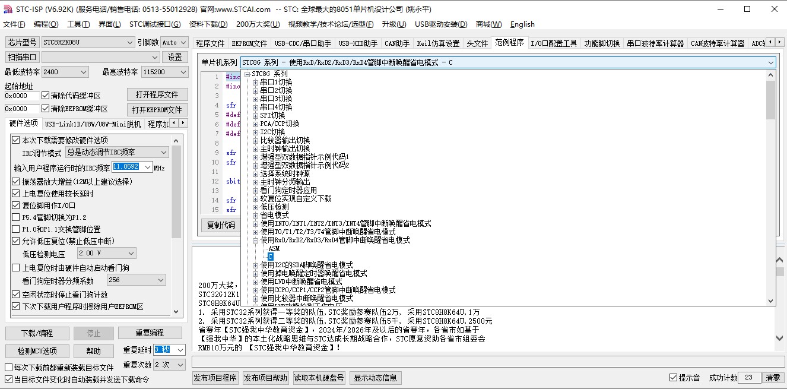787x389 pixels.
Task: Expand the 串口1切换 tree node
Action: (x=255, y=83)
